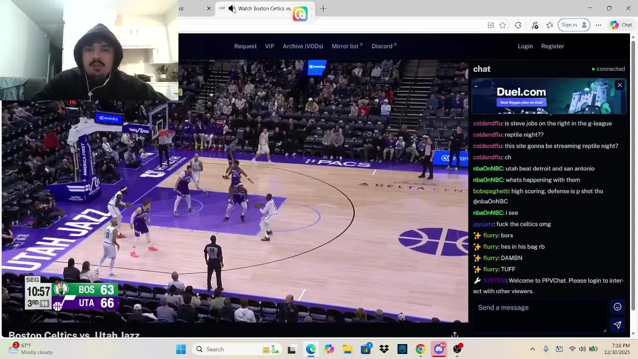Click the share icon below the video
This screenshot has width=638, height=359.
pyautogui.click(x=455, y=335)
